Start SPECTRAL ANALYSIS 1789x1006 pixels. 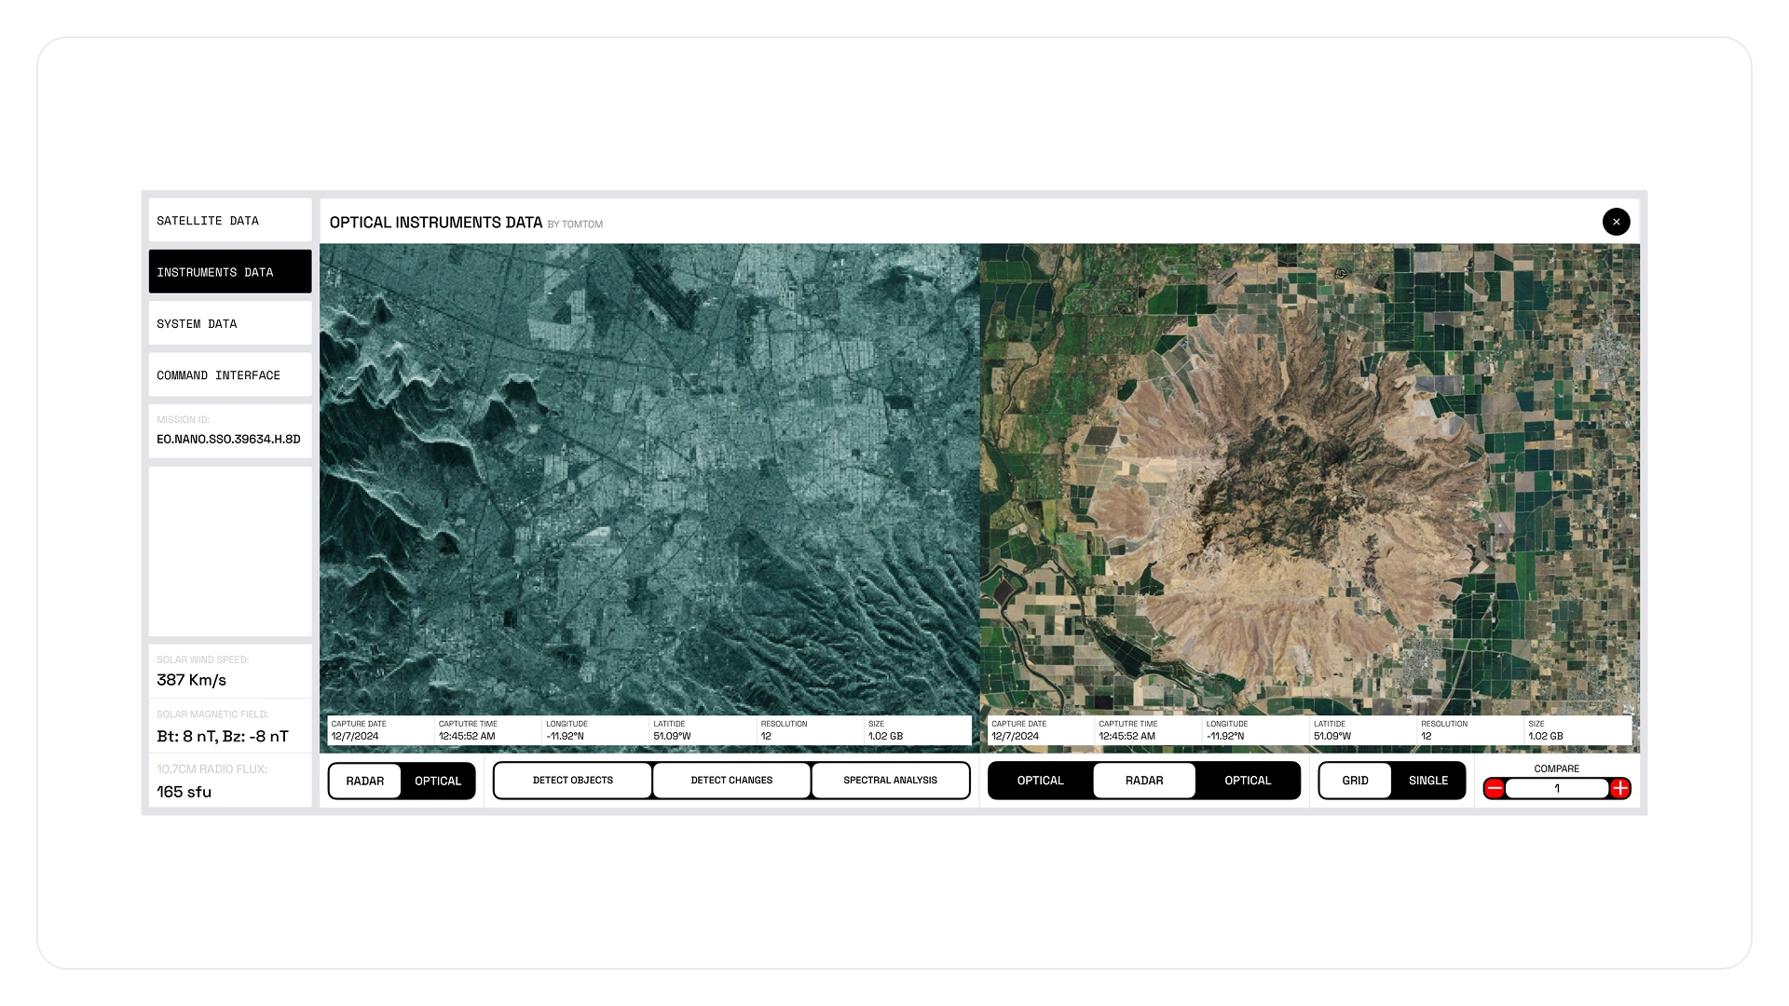(890, 781)
